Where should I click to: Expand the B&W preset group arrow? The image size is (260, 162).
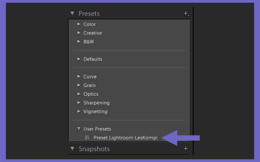click(79, 41)
